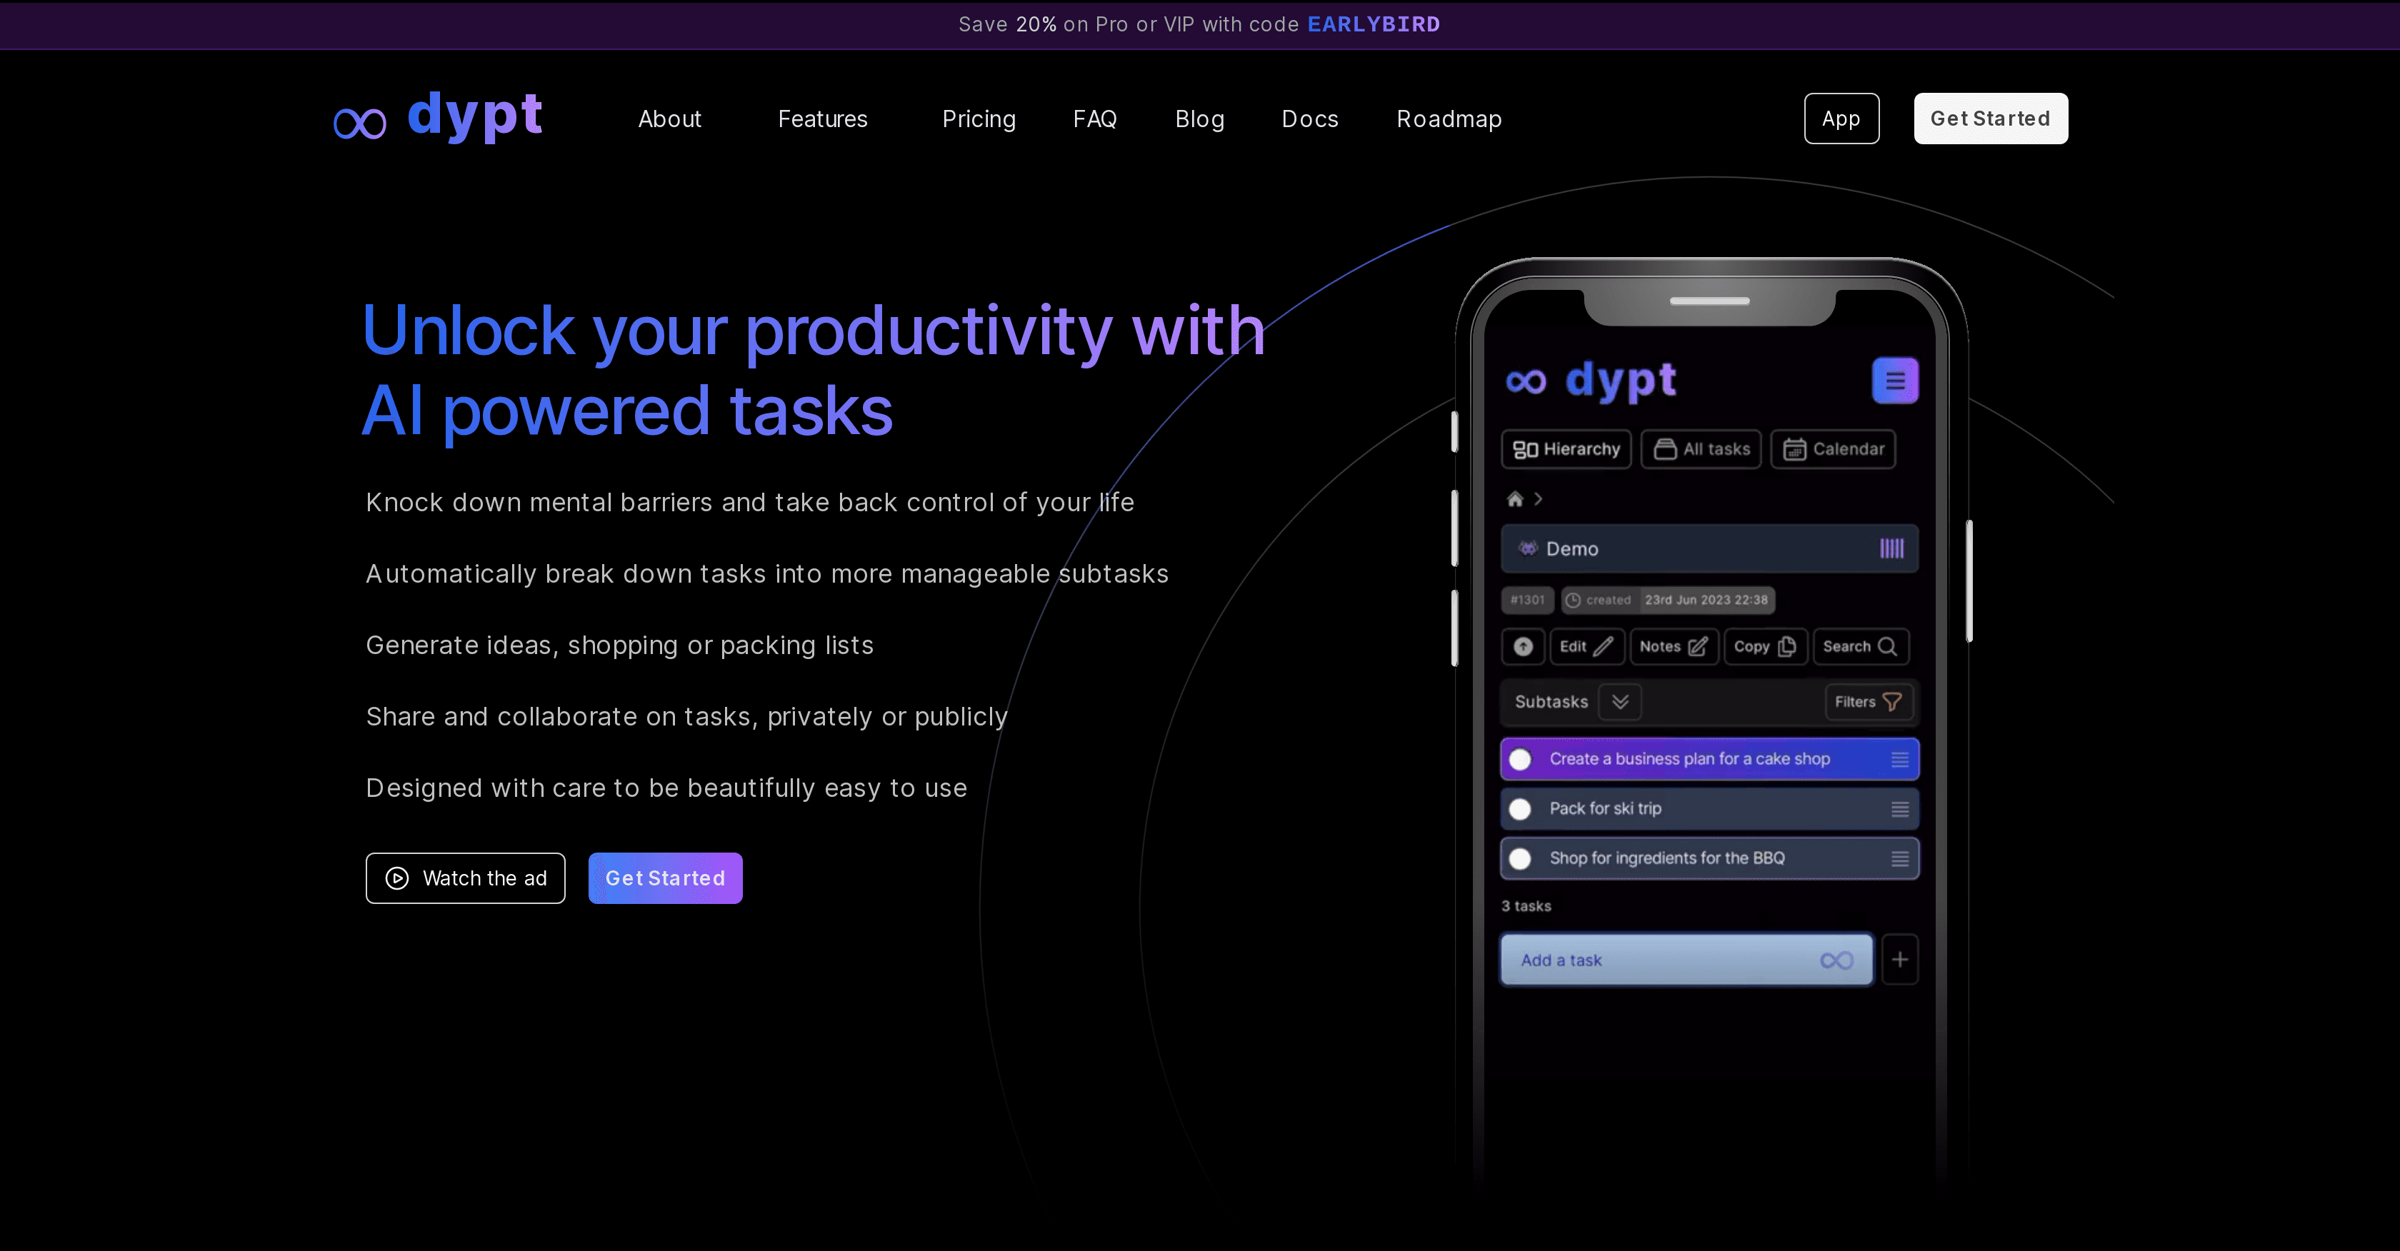Switch to Hierarchy view

point(1565,449)
